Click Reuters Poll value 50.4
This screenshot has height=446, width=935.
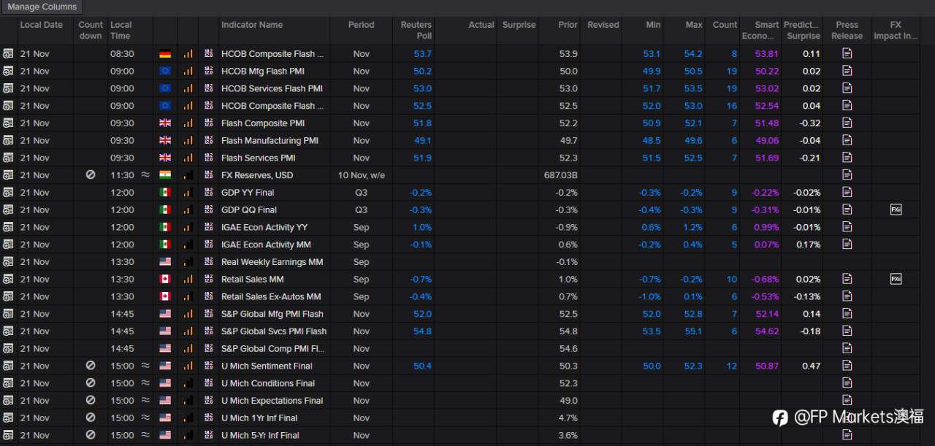[422, 366]
